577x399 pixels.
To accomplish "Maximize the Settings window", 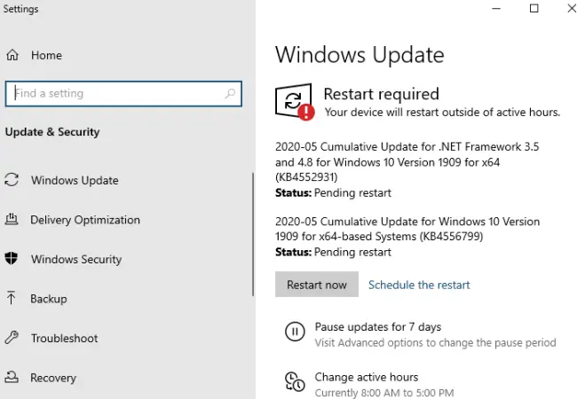I will tap(534, 9).
